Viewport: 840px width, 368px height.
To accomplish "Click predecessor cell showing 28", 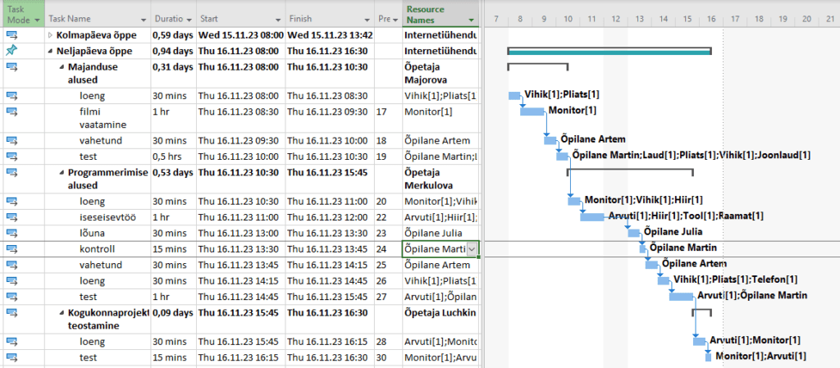I will (389, 341).
